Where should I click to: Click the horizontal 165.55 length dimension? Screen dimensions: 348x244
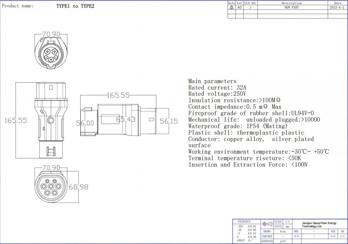(x=118, y=95)
